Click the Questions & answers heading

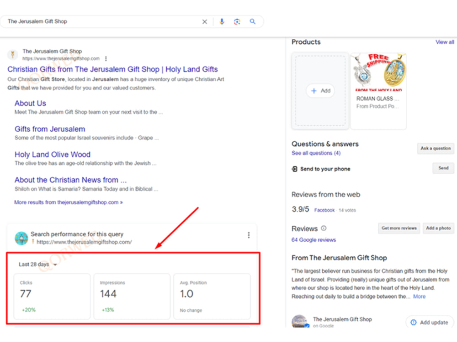(x=325, y=144)
